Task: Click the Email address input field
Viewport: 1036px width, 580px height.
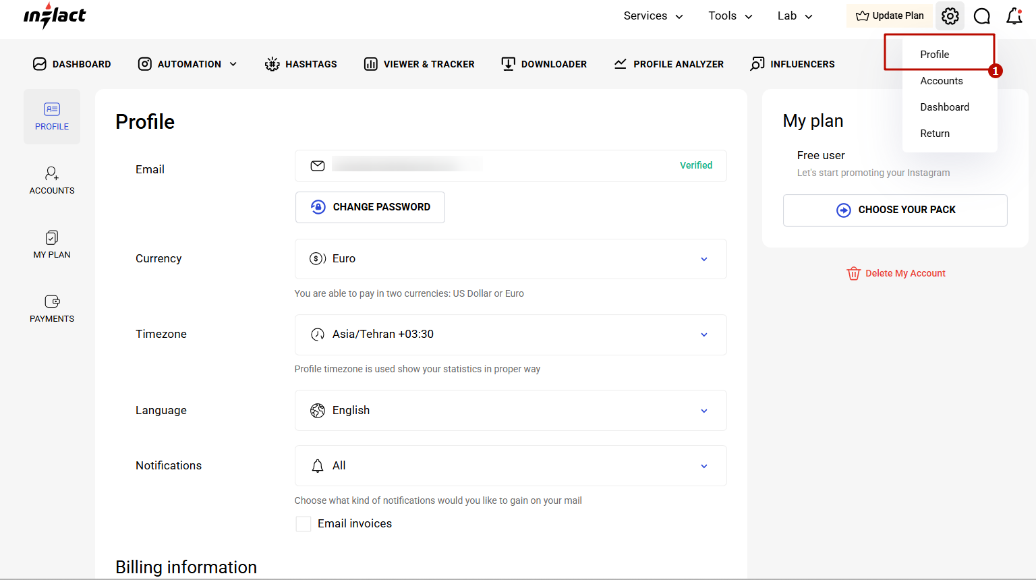Action: [x=499, y=166]
